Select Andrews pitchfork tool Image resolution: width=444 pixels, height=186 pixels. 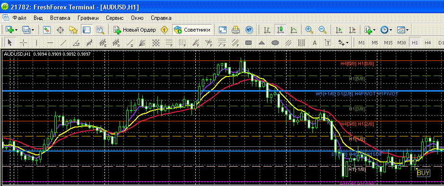pyautogui.click(x=288, y=42)
